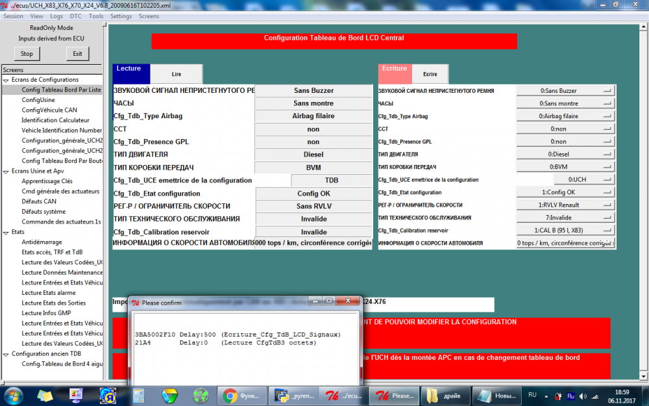
Task: Open the Settings menu
Action: 121,16
